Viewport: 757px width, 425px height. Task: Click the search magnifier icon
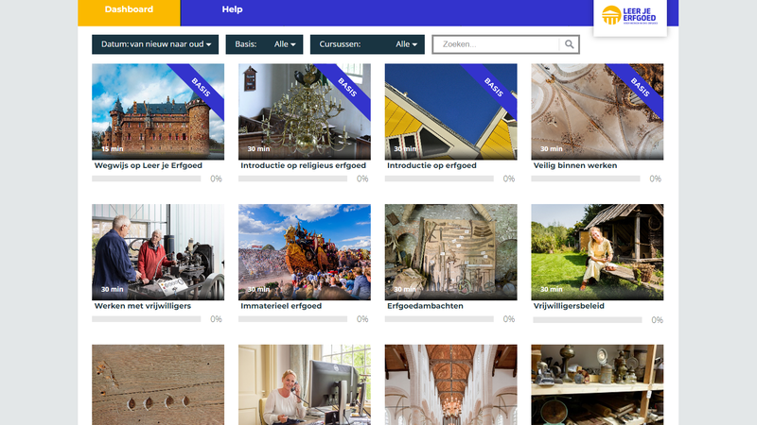[569, 44]
